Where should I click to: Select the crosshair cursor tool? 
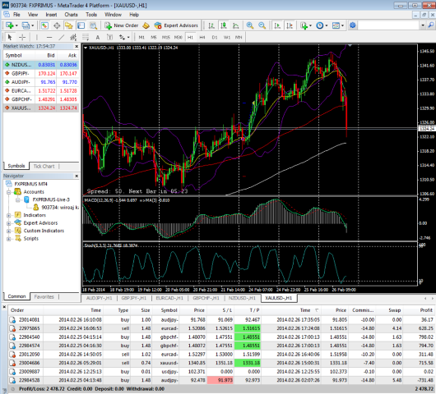pyautogui.click(x=22, y=37)
